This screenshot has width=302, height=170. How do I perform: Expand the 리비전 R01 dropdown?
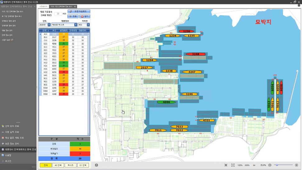(88, 25)
